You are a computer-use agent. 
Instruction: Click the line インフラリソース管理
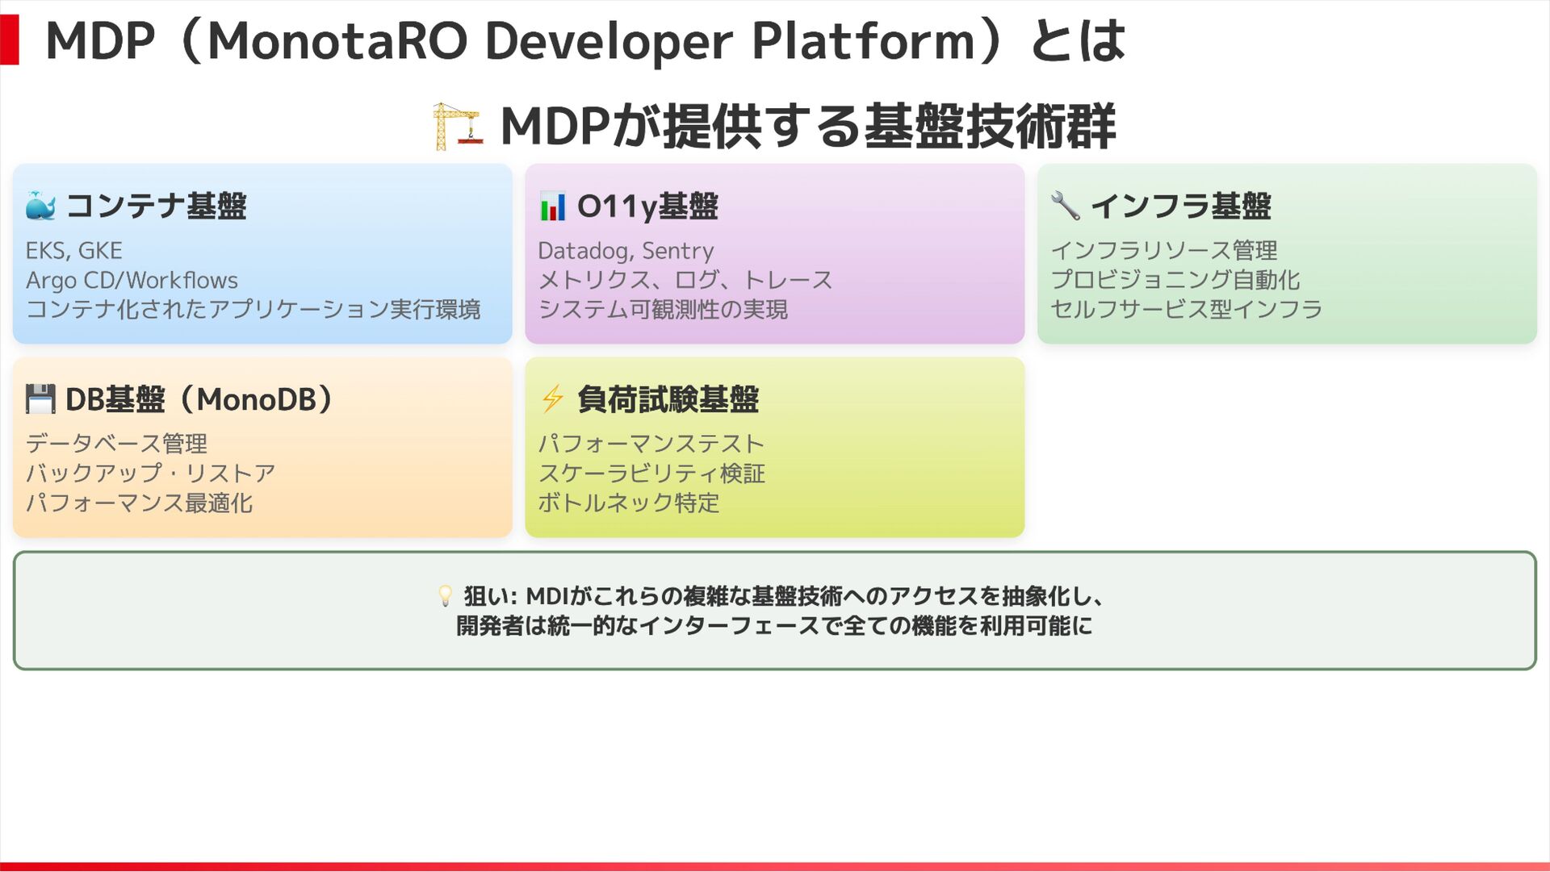[1163, 251]
